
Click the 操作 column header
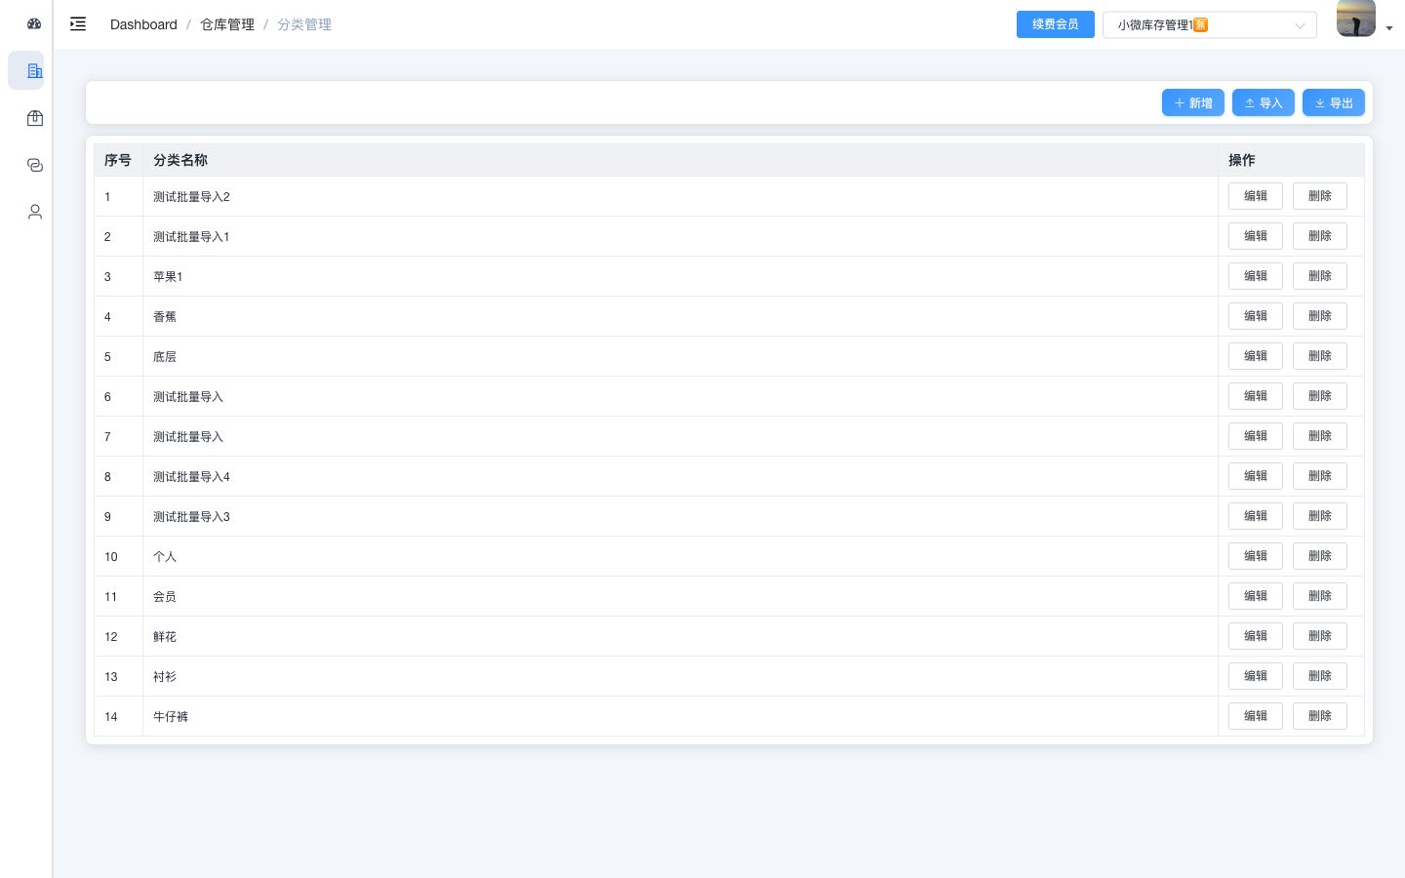click(1291, 160)
